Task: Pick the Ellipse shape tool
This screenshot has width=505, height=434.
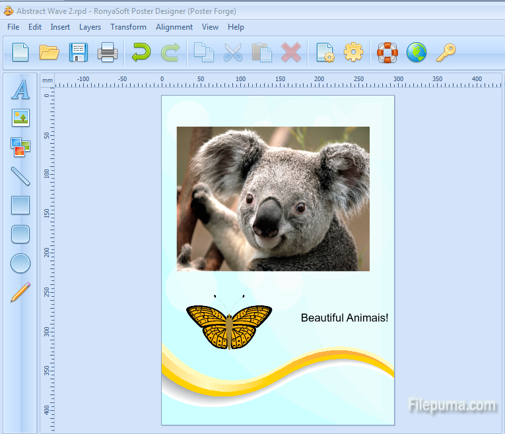Action: [x=21, y=263]
